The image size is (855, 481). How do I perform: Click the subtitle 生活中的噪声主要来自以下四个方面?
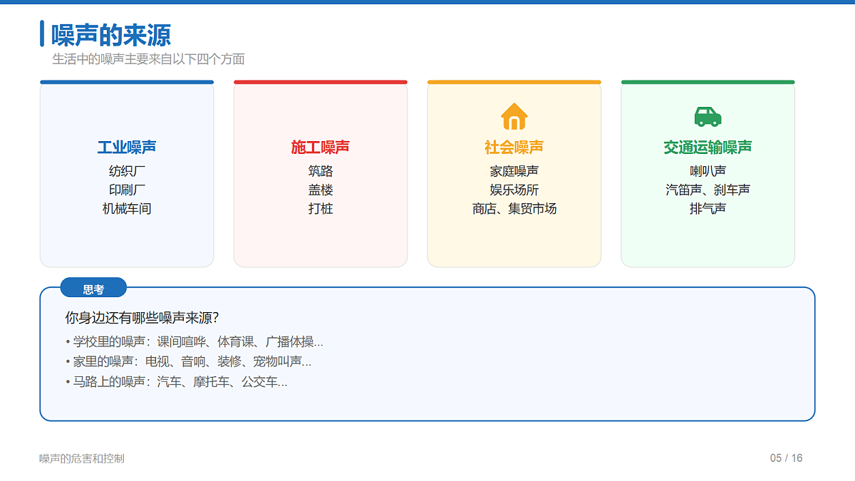tap(148, 59)
